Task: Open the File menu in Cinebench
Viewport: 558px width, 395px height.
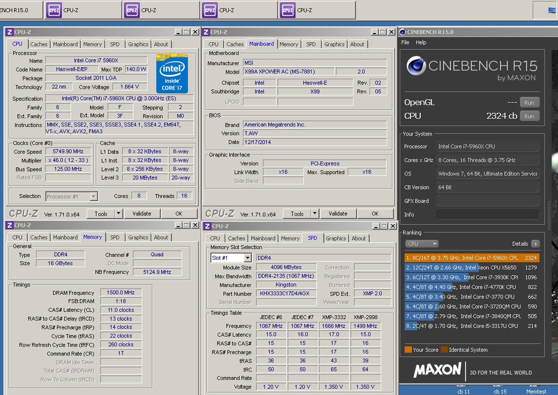Action: [x=405, y=42]
